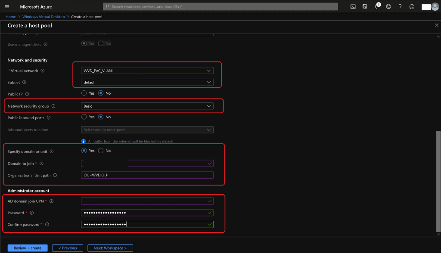This screenshot has width=441, height=253.
Task: Show info tooltip for Password
Action: point(32,213)
